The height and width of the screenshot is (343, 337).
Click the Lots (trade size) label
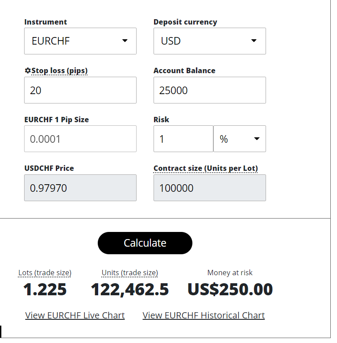coord(45,273)
